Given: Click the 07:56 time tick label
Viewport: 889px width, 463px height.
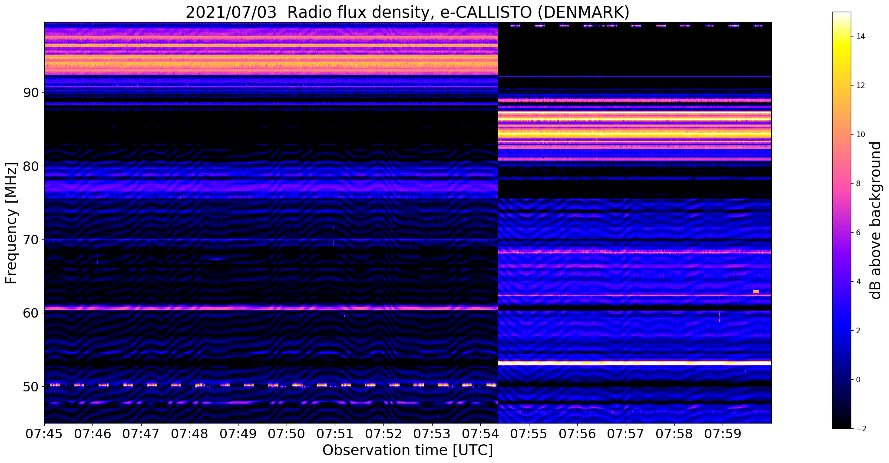Looking at the screenshot, I should pos(577,433).
